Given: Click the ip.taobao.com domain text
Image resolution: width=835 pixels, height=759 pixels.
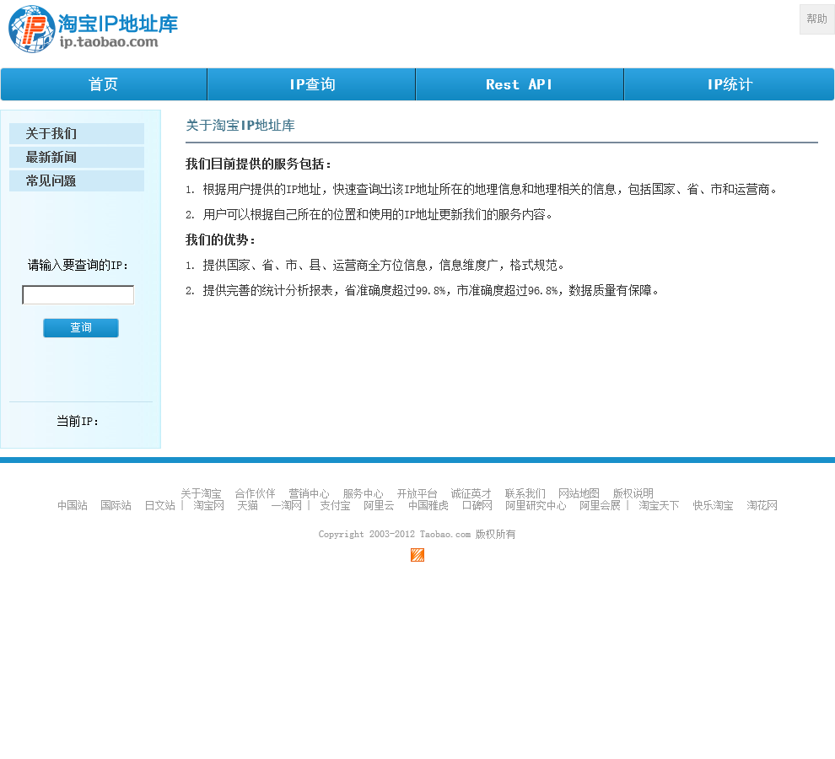Looking at the screenshot, I should pyautogui.click(x=109, y=42).
